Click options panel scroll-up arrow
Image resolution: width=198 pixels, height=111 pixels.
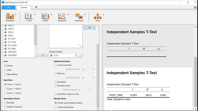point(98,26)
